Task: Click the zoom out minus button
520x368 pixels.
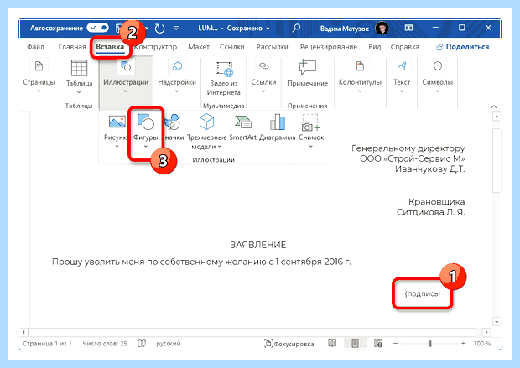Action: (x=395, y=343)
